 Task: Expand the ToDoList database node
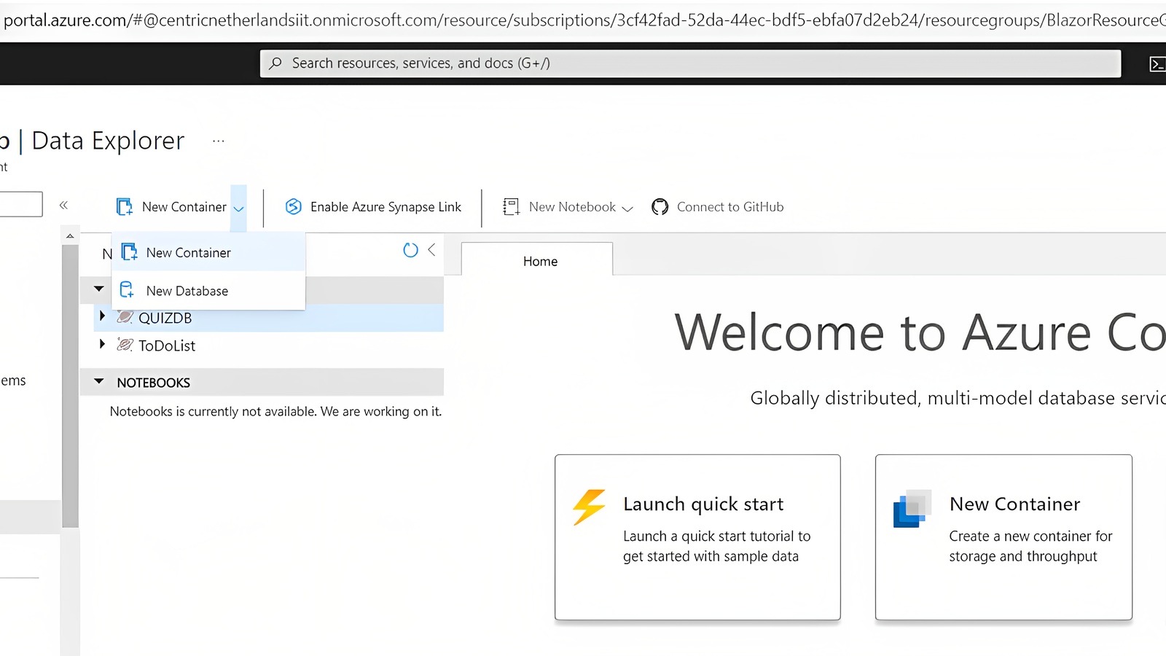(102, 343)
